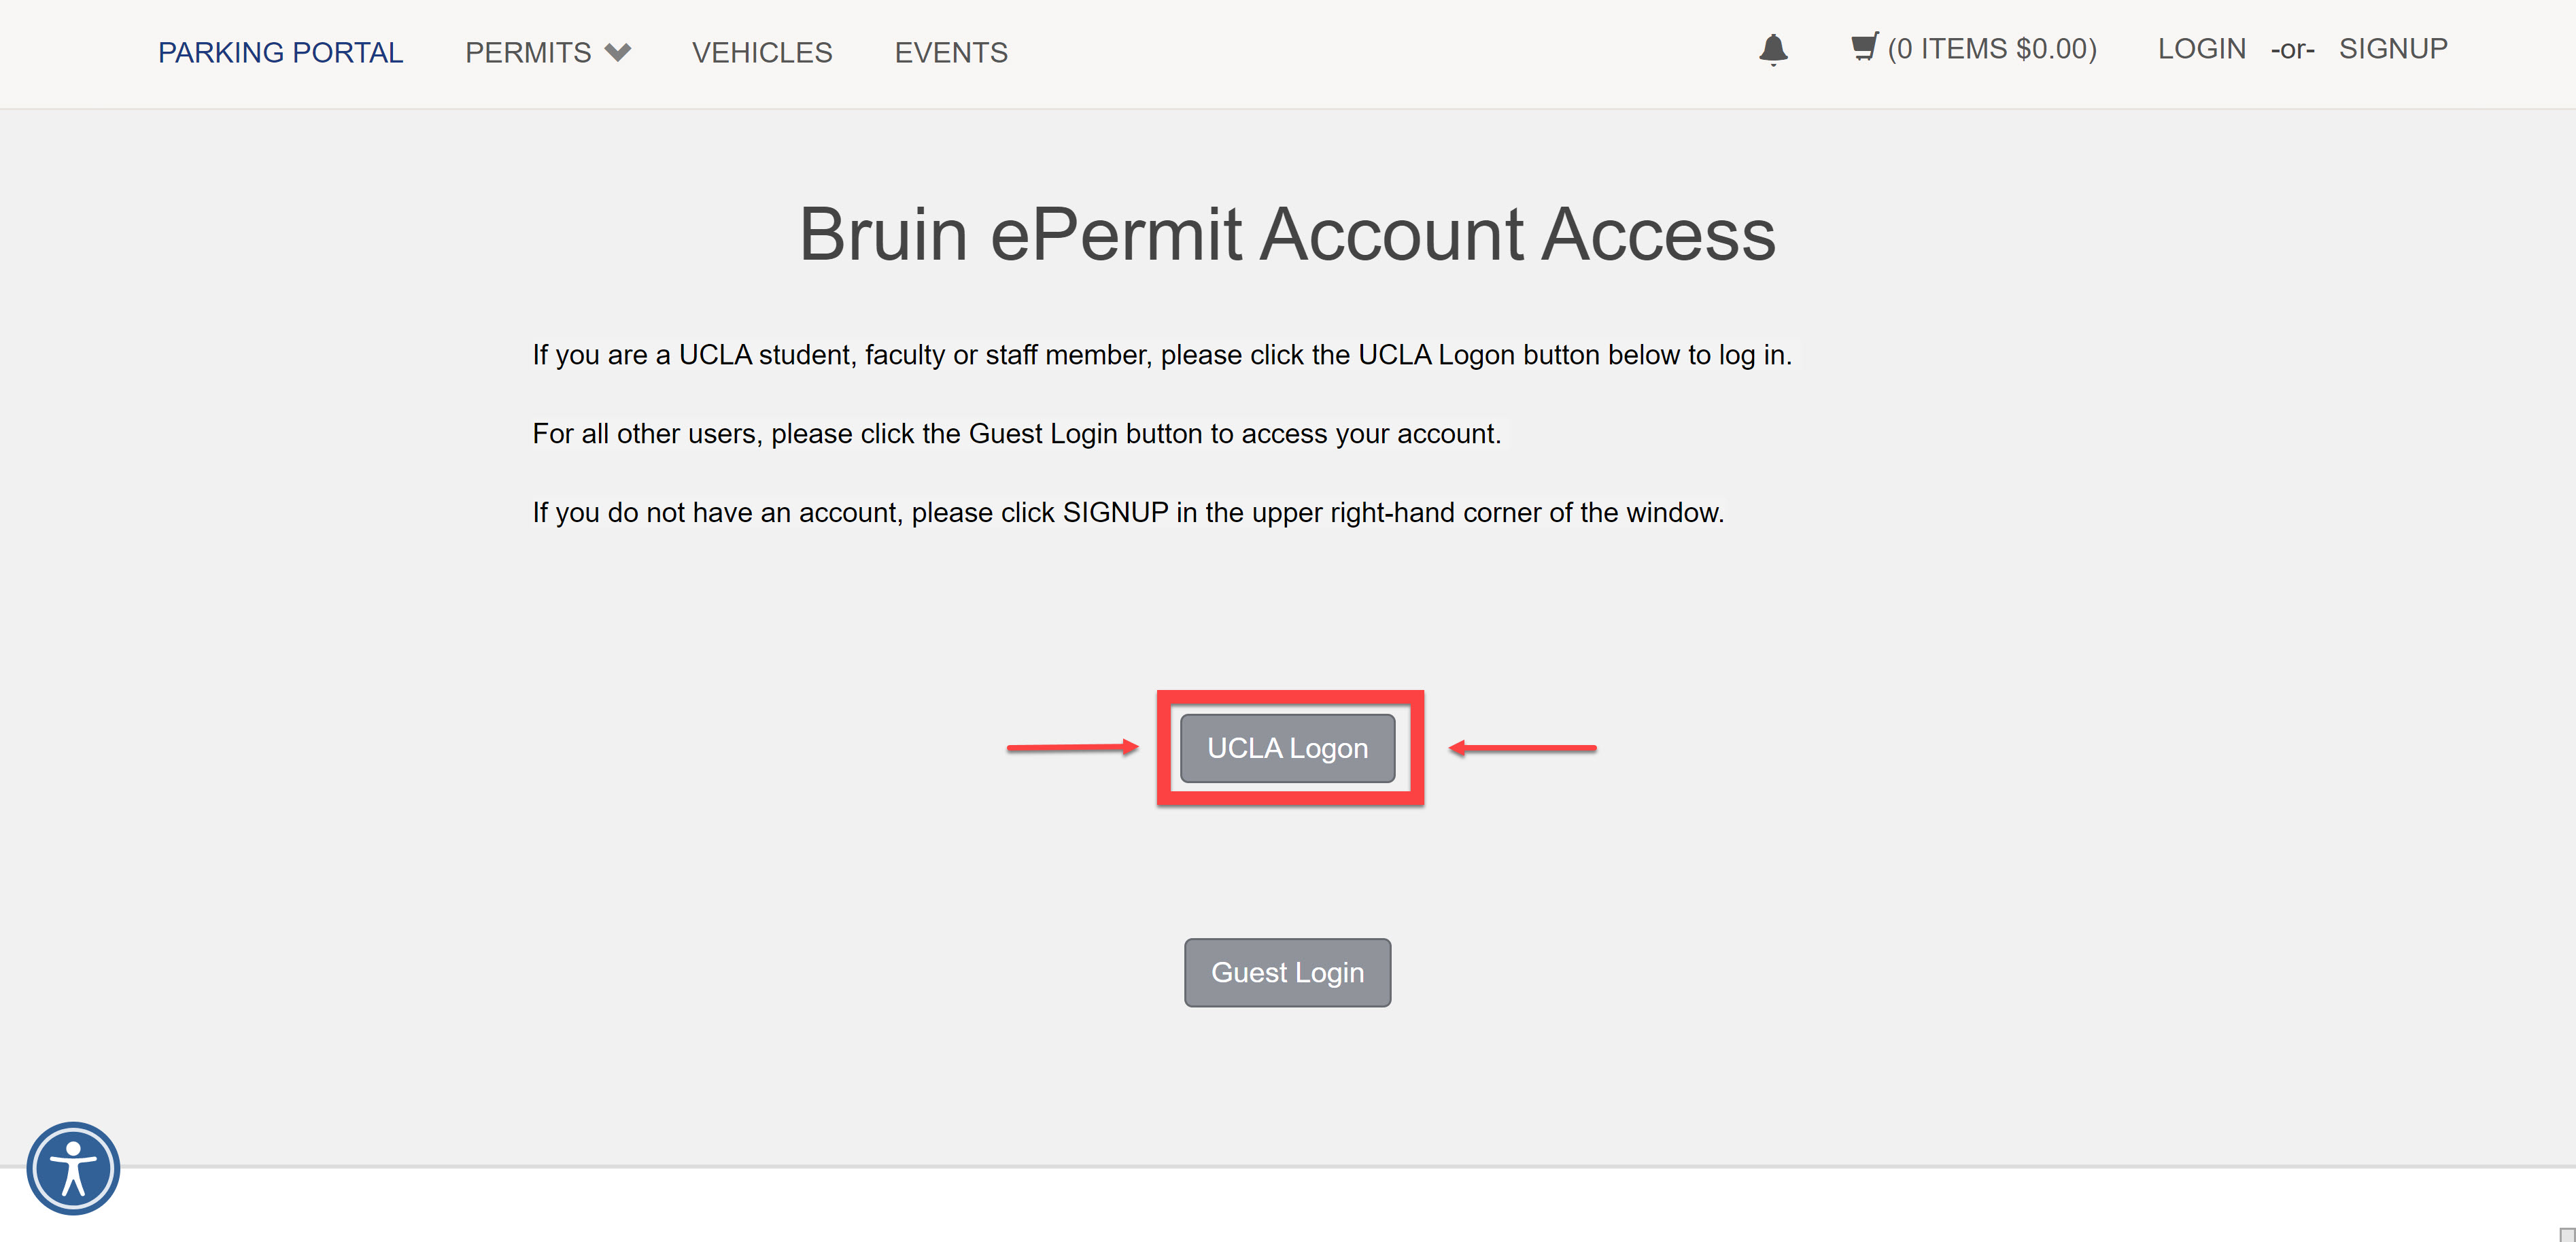This screenshot has height=1242, width=2576.
Task: Select Guest Login to access account
Action: tap(1287, 972)
